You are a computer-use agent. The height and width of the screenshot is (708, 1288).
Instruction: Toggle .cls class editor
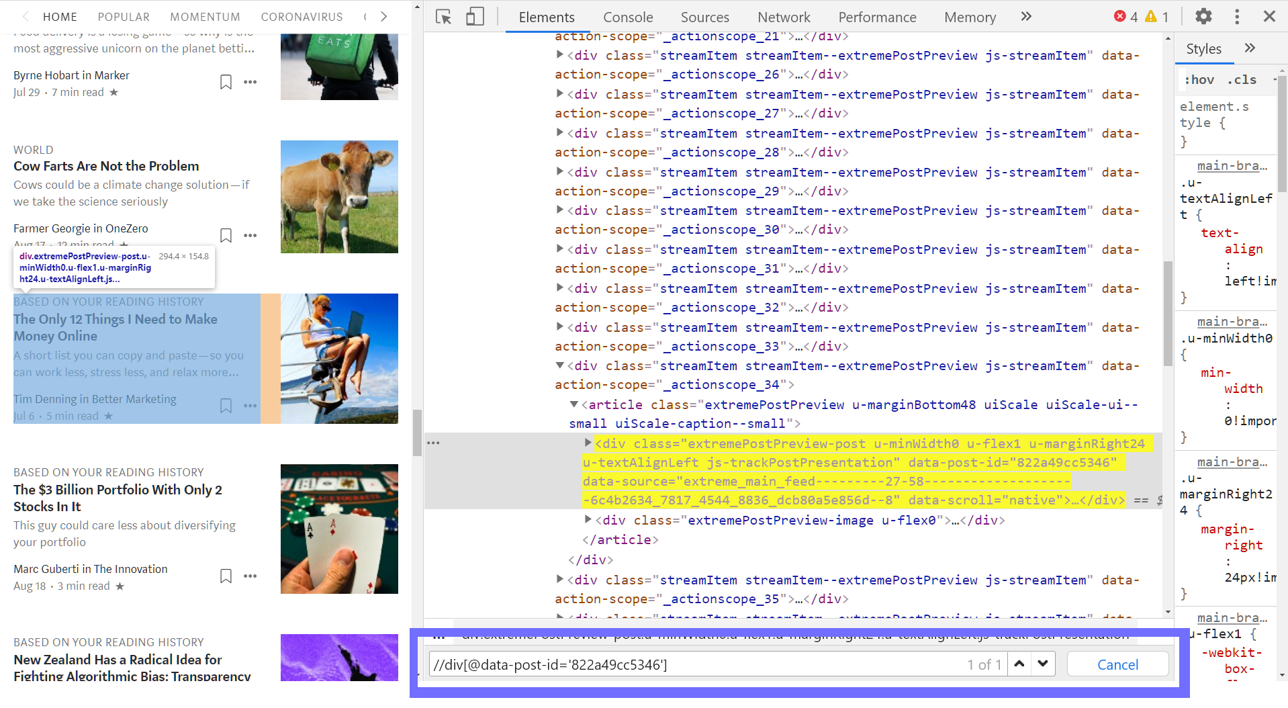(1242, 80)
